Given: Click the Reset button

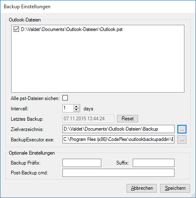Looking at the screenshot, I should [127, 119].
